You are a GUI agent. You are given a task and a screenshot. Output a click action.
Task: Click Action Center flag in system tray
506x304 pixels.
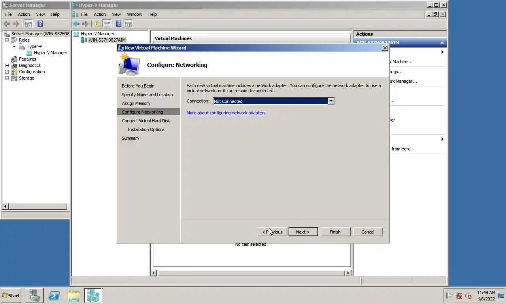point(449,296)
